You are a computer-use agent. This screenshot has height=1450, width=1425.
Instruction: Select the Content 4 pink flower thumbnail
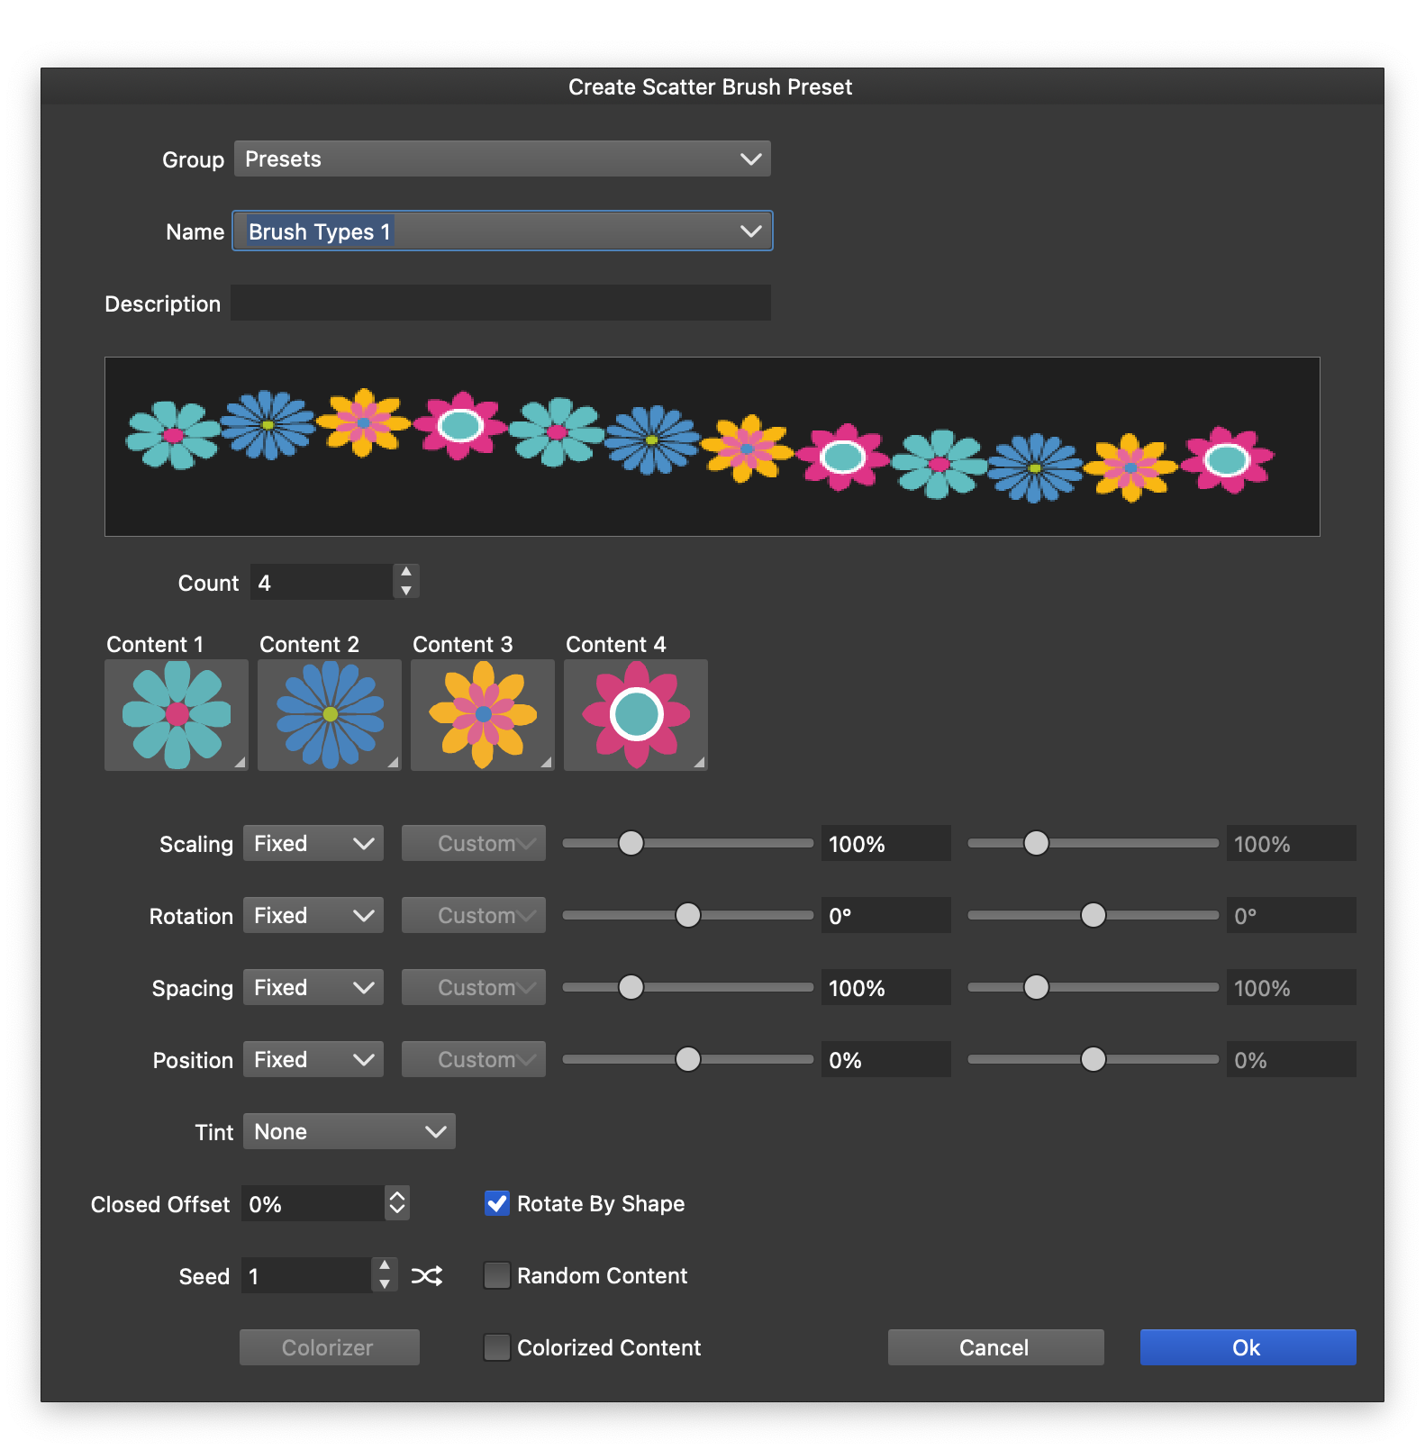pyautogui.click(x=636, y=715)
